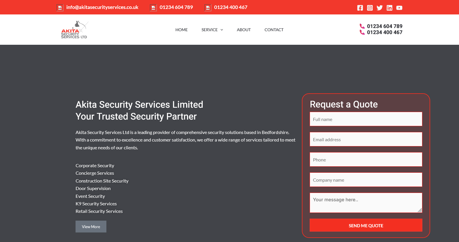This screenshot has height=242, width=459.
Task: Expand the Service menu chevron
Action: coord(222,30)
